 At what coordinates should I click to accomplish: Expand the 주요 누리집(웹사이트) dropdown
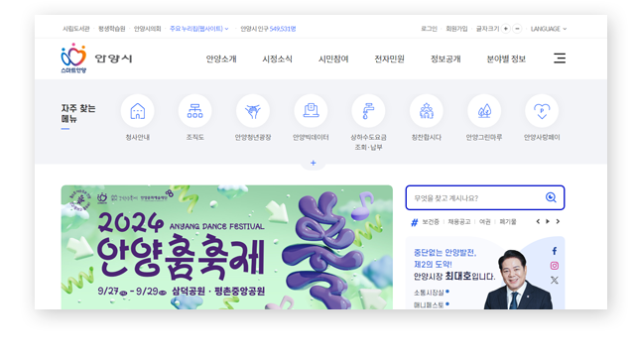click(198, 29)
